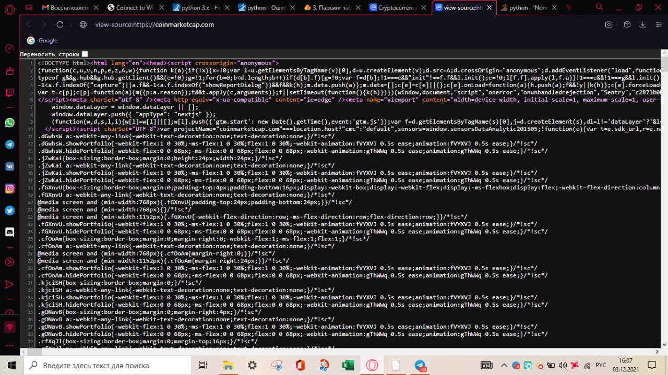Go back to previous page
The width and height of the screenshot is (668, 375).
point(28,25)
